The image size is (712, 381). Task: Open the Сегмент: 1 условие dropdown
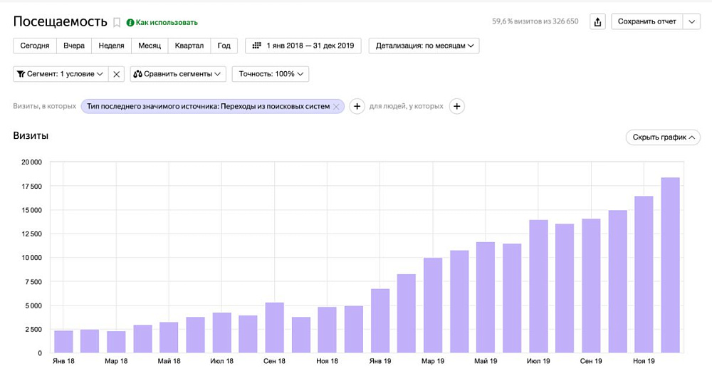pos(61,74)
